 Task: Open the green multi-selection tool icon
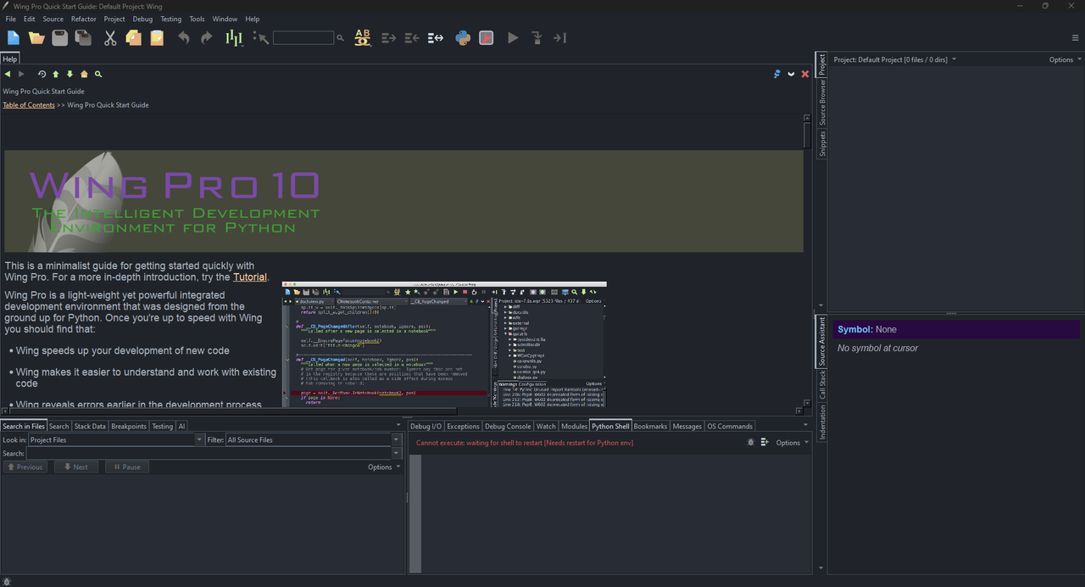[x=234, y=37]
